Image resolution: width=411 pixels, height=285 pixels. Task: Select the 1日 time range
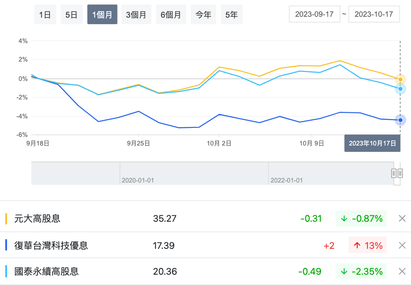(45, 15)
